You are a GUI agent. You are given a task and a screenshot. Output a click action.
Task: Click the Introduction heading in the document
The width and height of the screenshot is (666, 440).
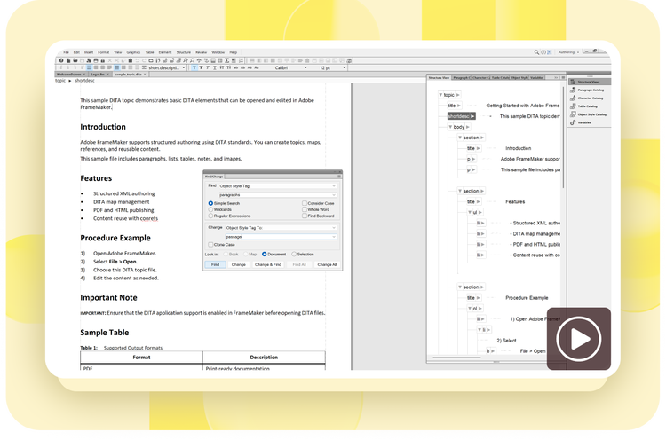pyautogui.click(x=103, y=127)
